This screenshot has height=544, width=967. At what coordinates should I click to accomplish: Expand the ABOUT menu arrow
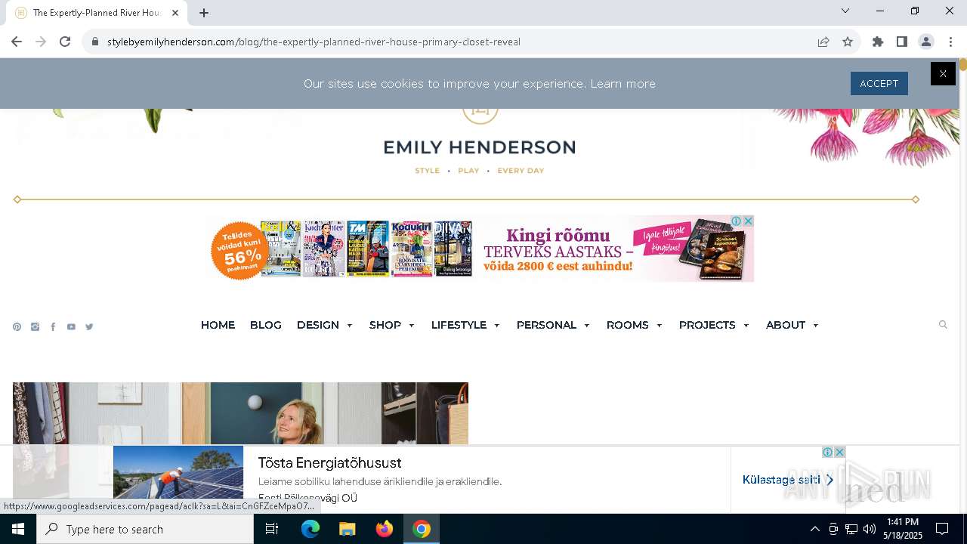pos(815,326)
